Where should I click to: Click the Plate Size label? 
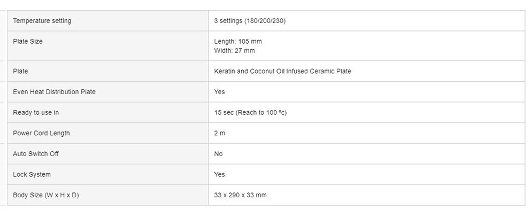click(28, 41)
